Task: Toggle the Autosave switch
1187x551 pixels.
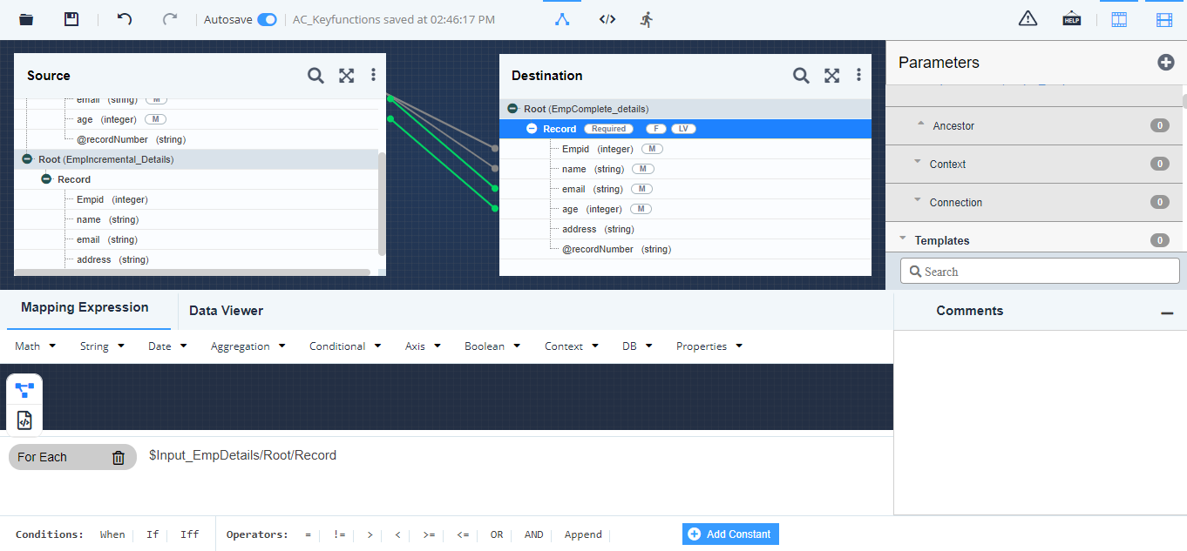Action: pyautogui.click(x=267, y=19)
